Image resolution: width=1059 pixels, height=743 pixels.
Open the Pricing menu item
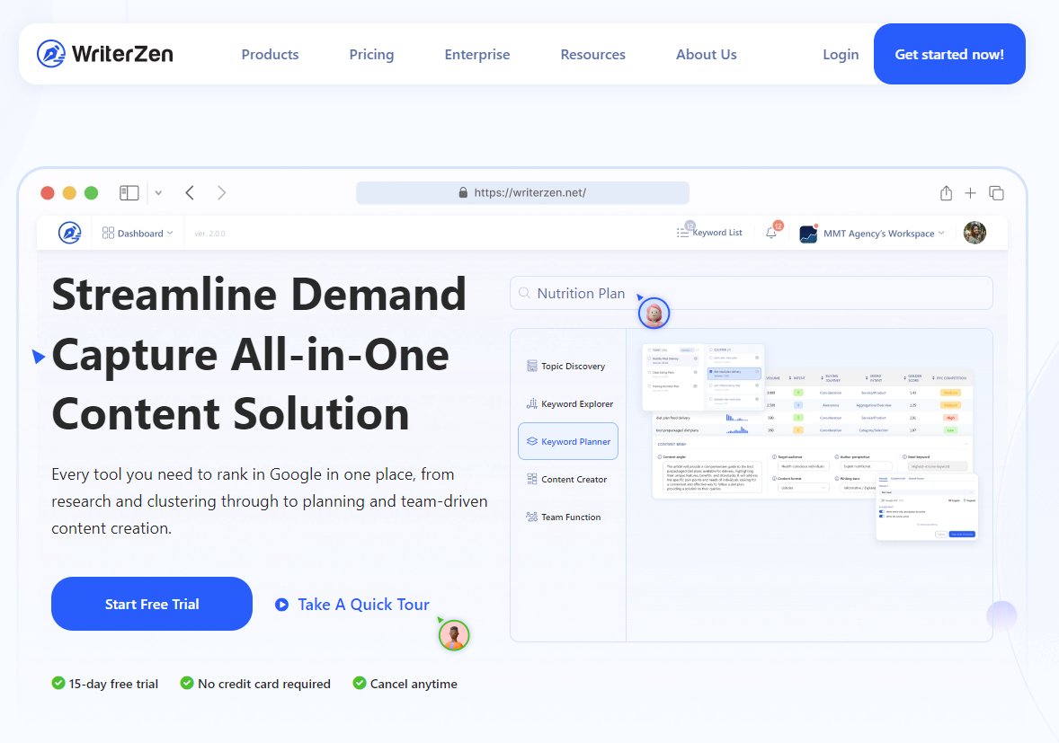371,54
